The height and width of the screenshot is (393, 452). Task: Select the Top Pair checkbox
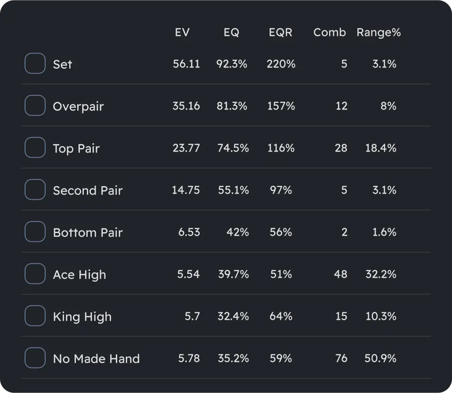(x=35, y=148)
